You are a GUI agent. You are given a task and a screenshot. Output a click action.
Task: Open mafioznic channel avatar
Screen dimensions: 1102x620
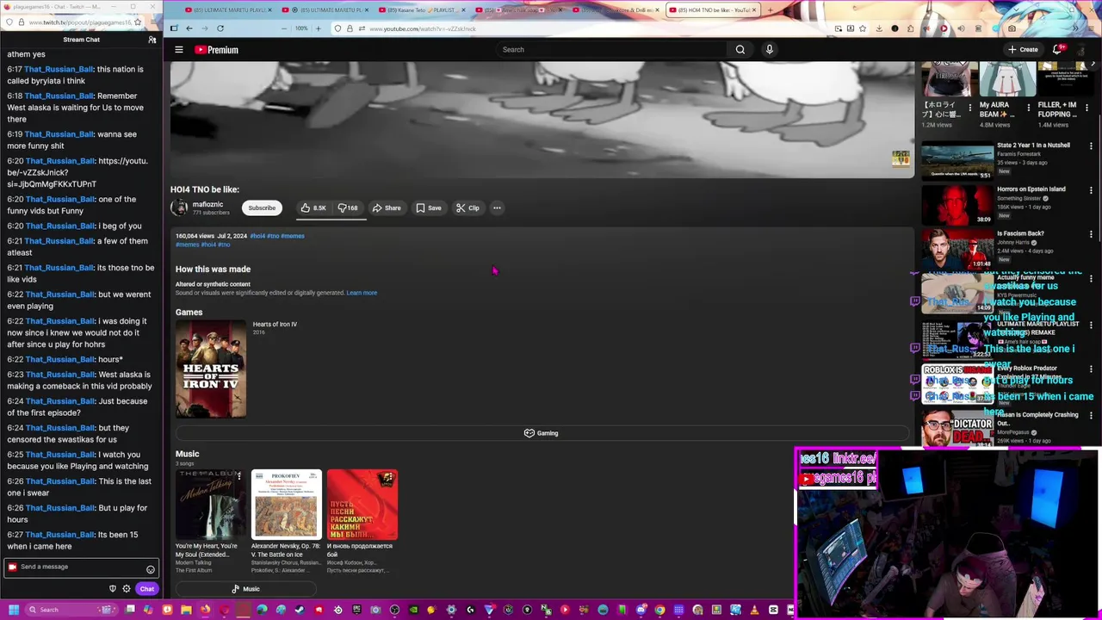(x=179, y=208)
